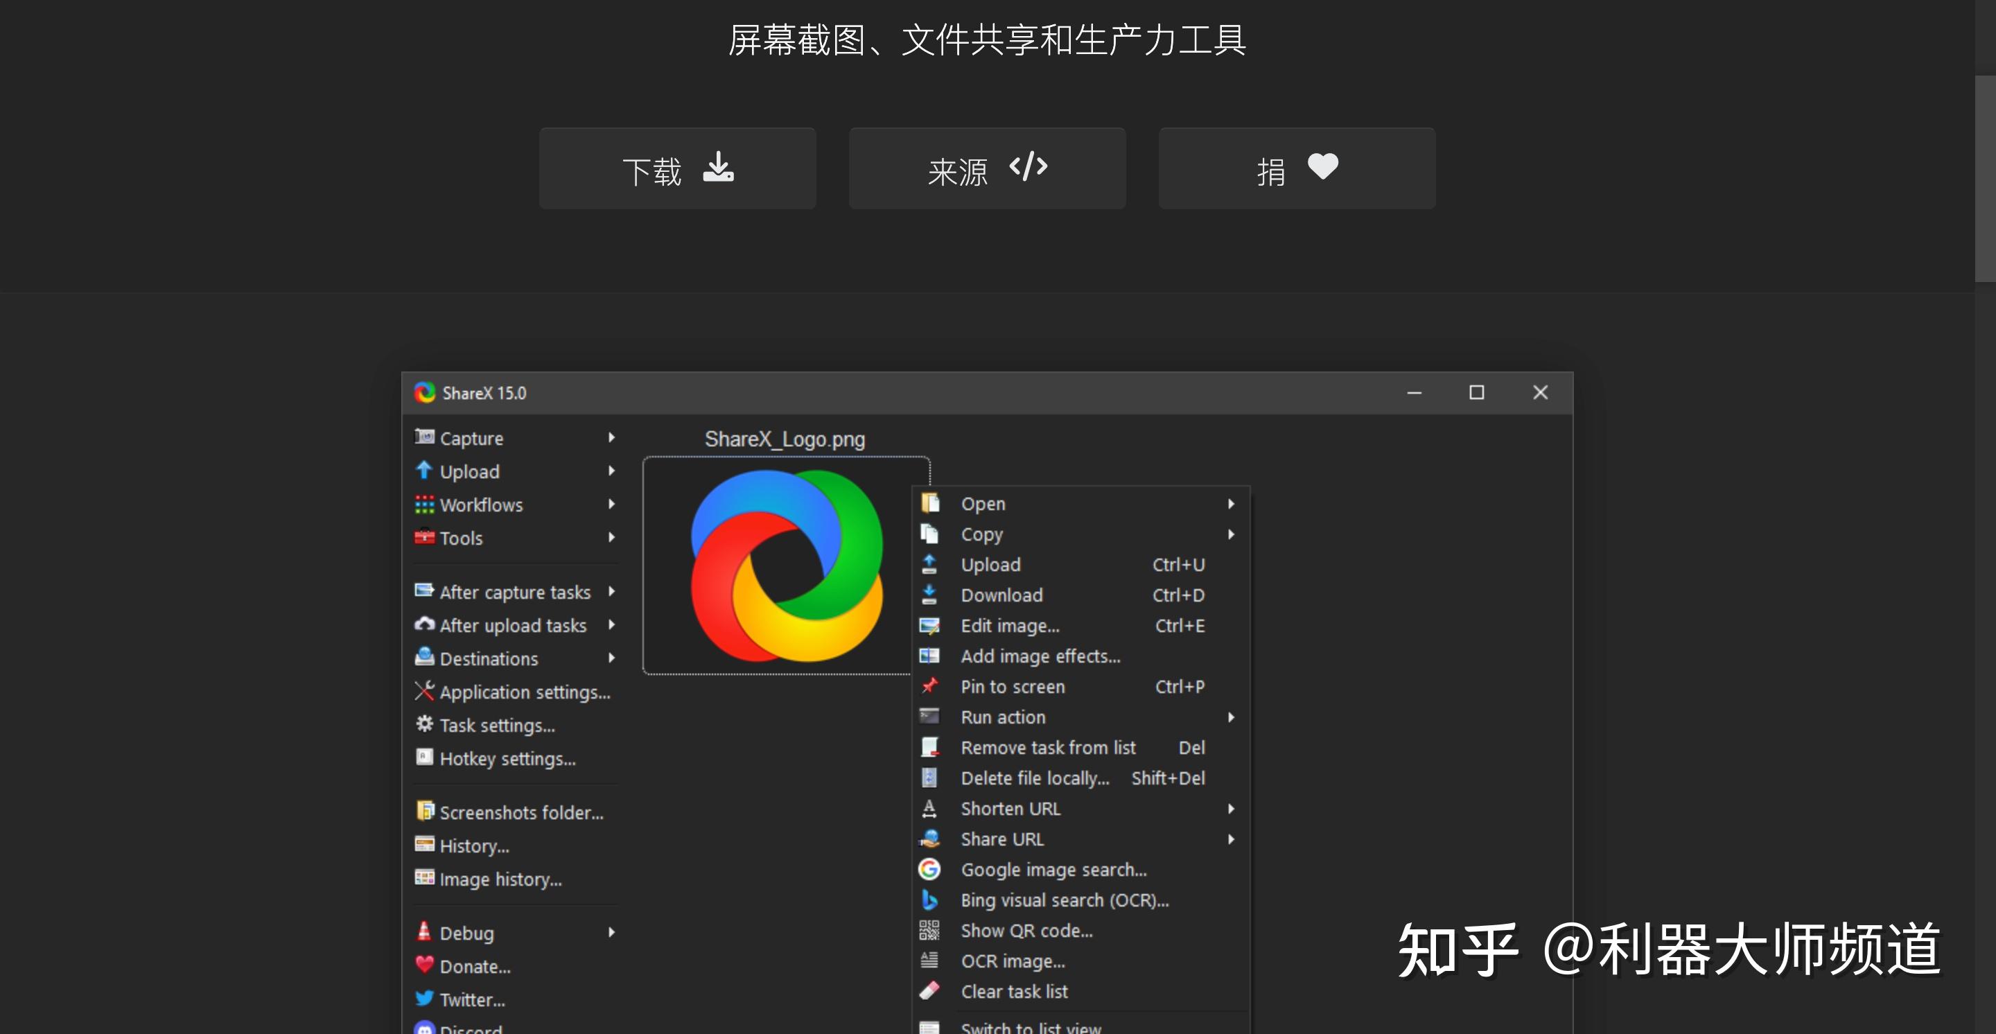Click the 捐 donate button
1996x1034 pixels.
pyautogui.click(x=1297, y=169)
